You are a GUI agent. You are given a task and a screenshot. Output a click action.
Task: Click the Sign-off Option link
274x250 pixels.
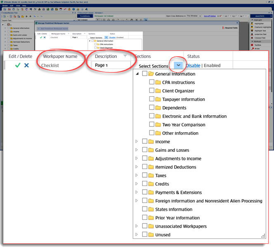210,16
